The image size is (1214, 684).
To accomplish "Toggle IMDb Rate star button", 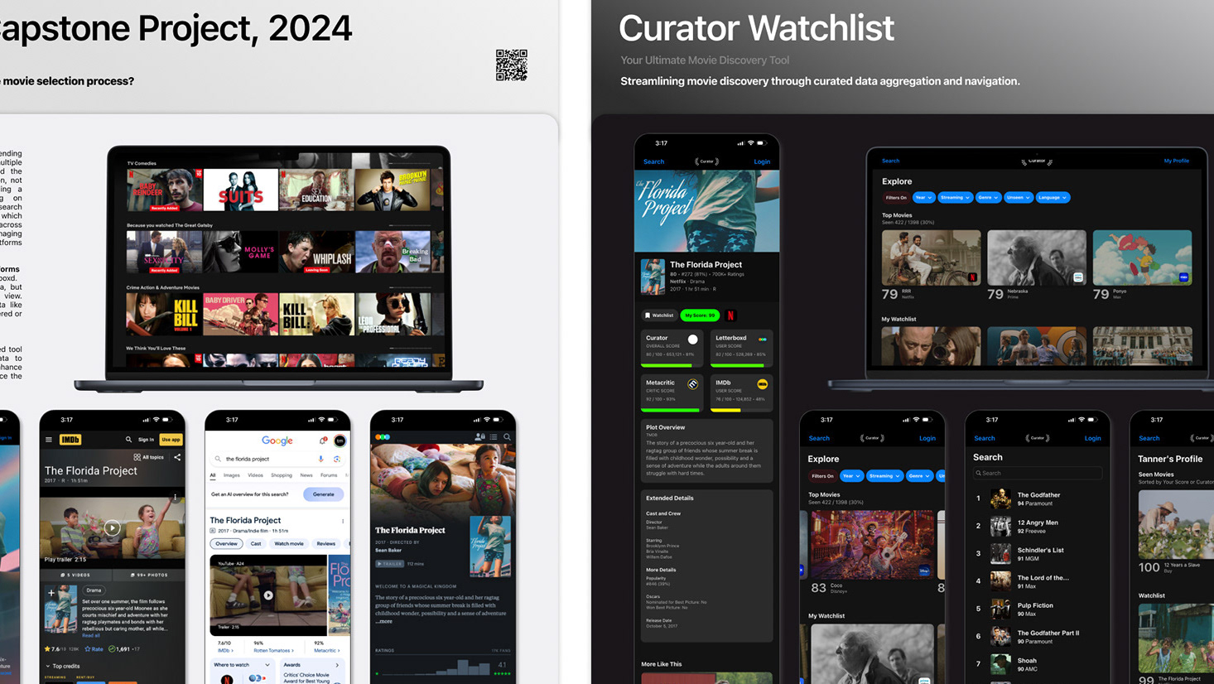I will 94,649.
